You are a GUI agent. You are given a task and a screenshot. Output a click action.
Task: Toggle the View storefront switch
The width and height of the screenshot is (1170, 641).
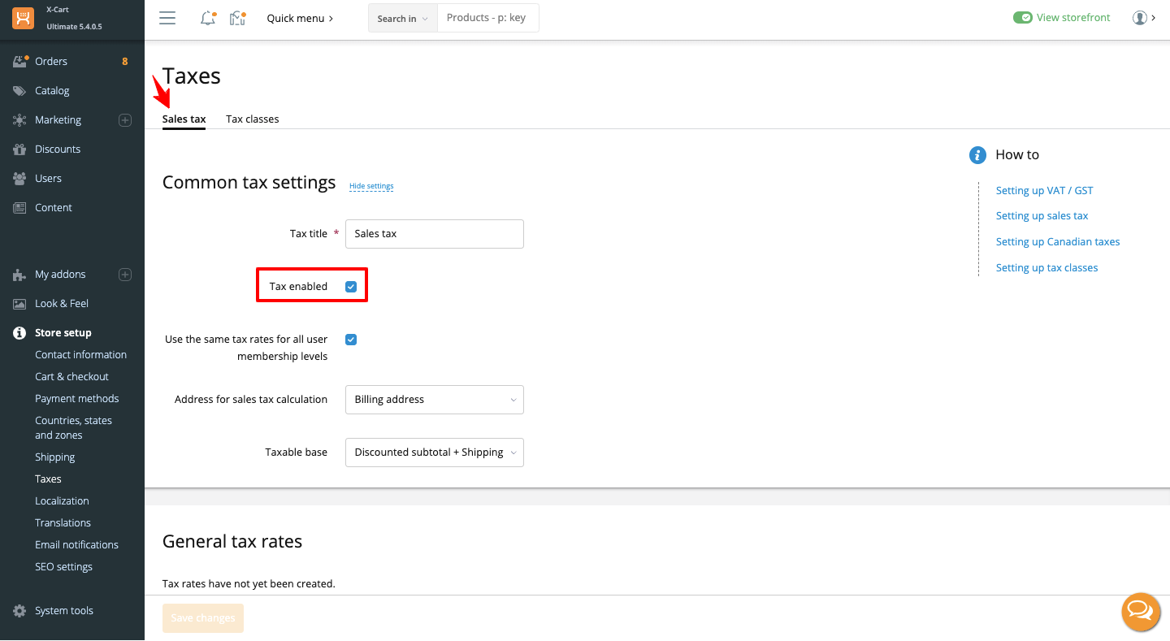click(1022, 18)
